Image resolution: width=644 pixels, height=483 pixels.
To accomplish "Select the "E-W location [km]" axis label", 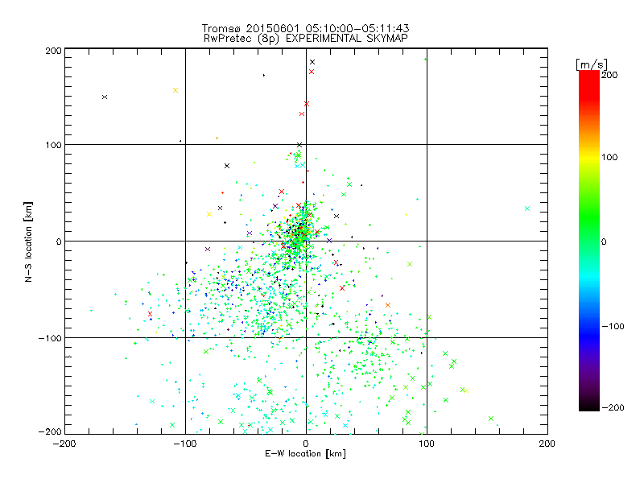I will (x=305, y=453).
